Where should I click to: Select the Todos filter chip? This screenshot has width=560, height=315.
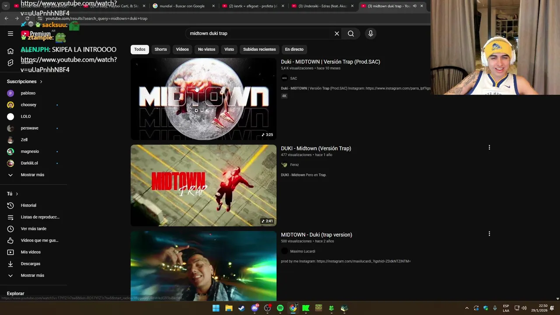tap(140, 49)
